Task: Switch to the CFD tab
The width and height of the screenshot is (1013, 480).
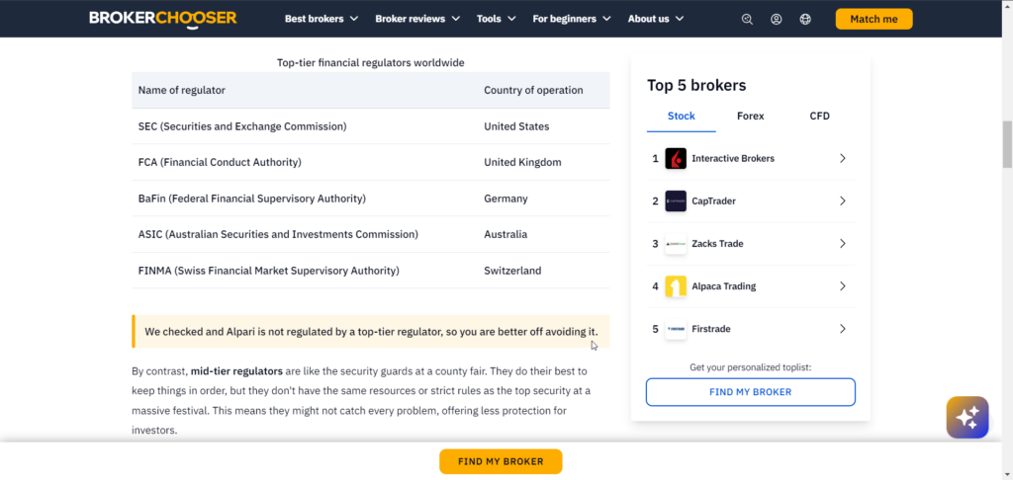Action: (x=819, y=117)
